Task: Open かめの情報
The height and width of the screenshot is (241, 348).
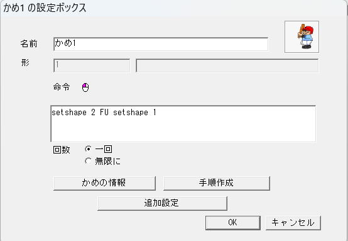Action: (x=104, y=183)
